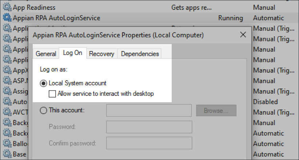
Task: Click the Browse button
Action: click(216, 111)
